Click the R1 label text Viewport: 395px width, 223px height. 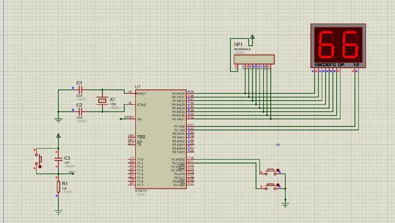click(x=65, y=183)
